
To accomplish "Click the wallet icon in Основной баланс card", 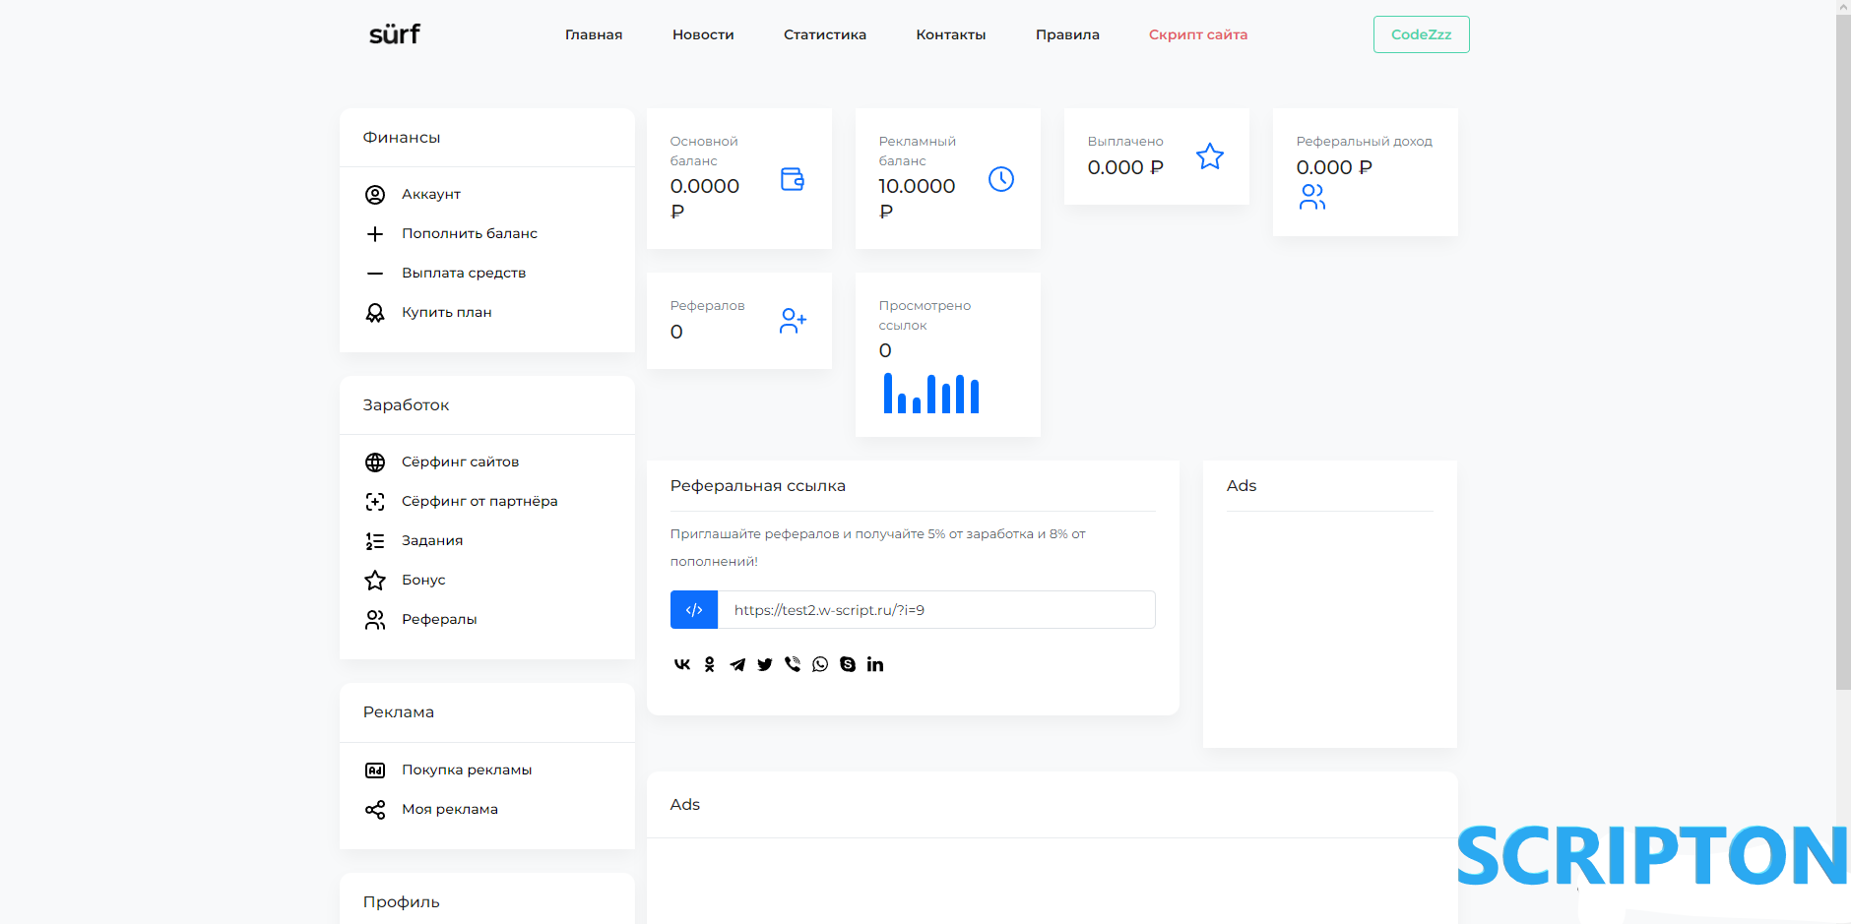I will point(793,179).
